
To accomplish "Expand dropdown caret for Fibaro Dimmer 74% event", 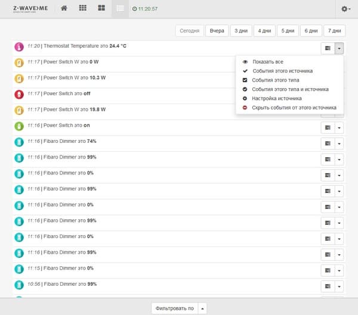I will pyautogui.click(x=339, y=144).
